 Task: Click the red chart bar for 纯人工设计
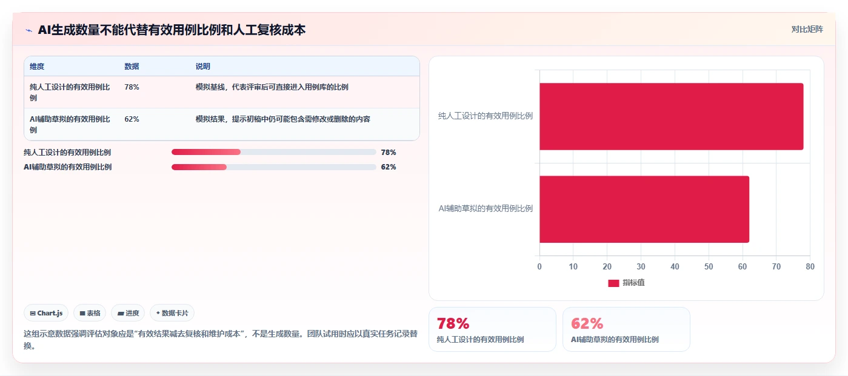pos(671,116)
